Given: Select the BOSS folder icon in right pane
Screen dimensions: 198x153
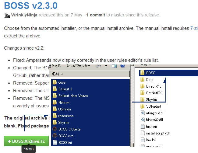Looking at the screenshot, I should pyautogui.click(x=143, y=73).
